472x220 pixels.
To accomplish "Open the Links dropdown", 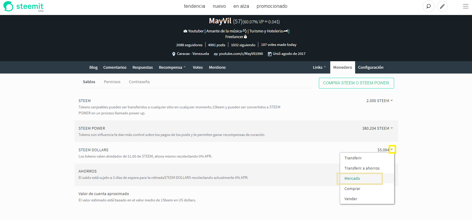I will click(x=319, y=68).
